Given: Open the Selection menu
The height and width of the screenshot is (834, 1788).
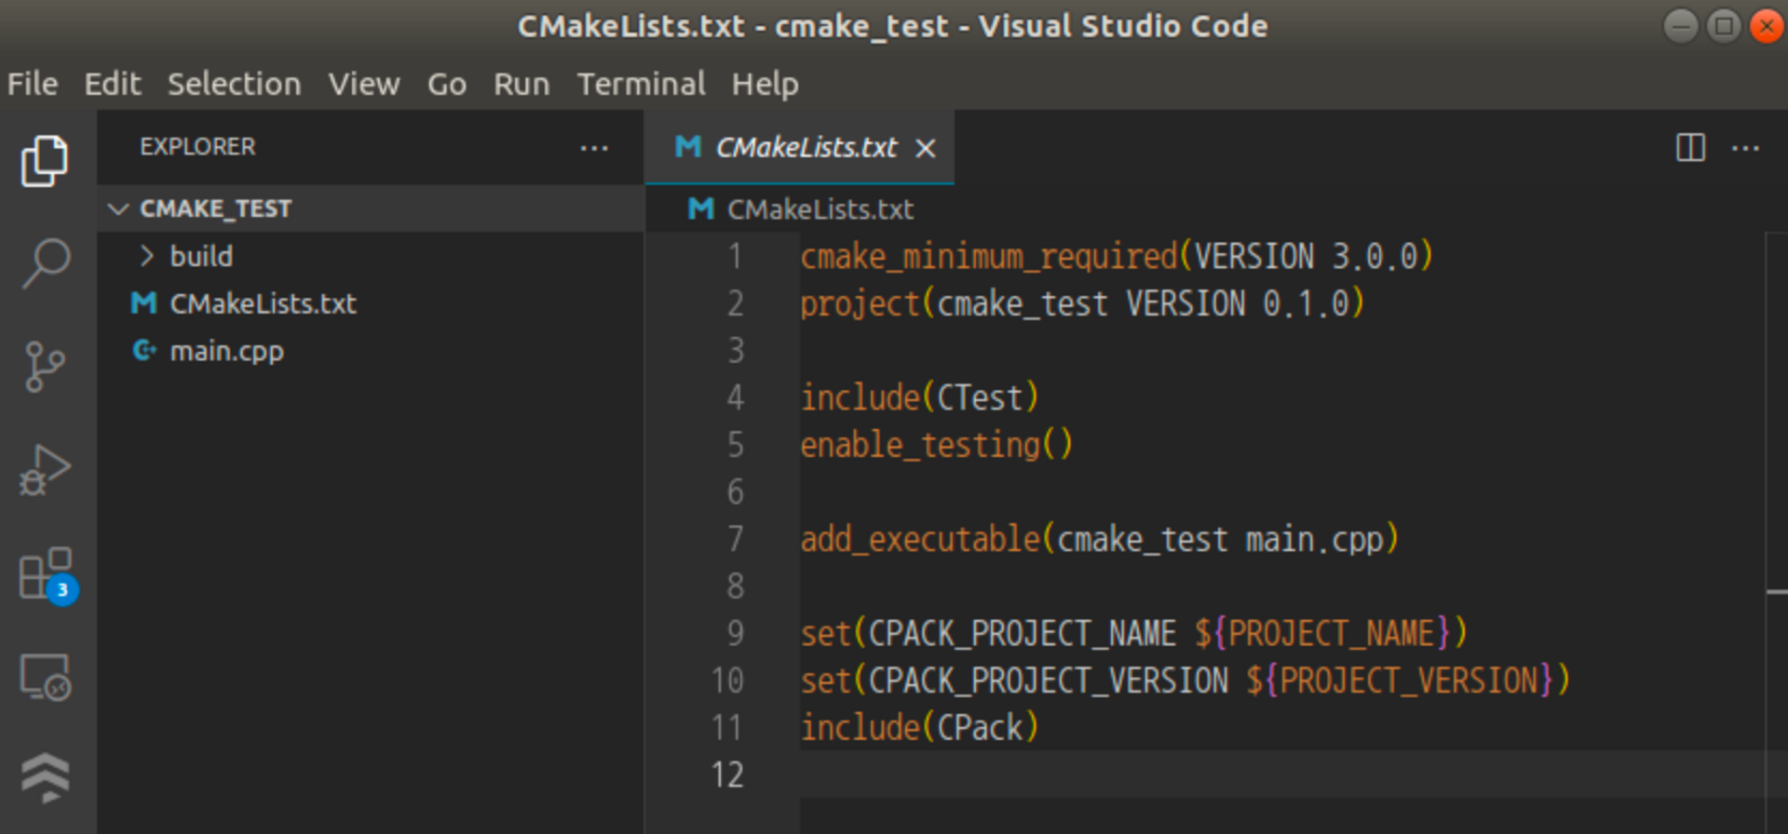Looking at the screenshot, I should [234, 84].
